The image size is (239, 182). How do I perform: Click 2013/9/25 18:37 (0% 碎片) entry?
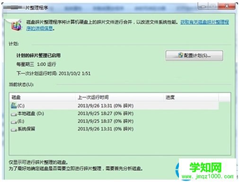click(x=106, y=121)
